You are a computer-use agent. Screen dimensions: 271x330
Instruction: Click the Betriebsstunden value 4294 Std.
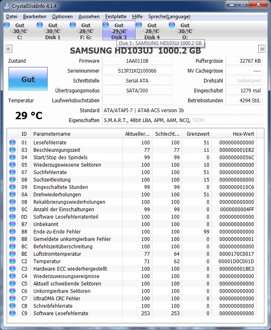(244, 101)
